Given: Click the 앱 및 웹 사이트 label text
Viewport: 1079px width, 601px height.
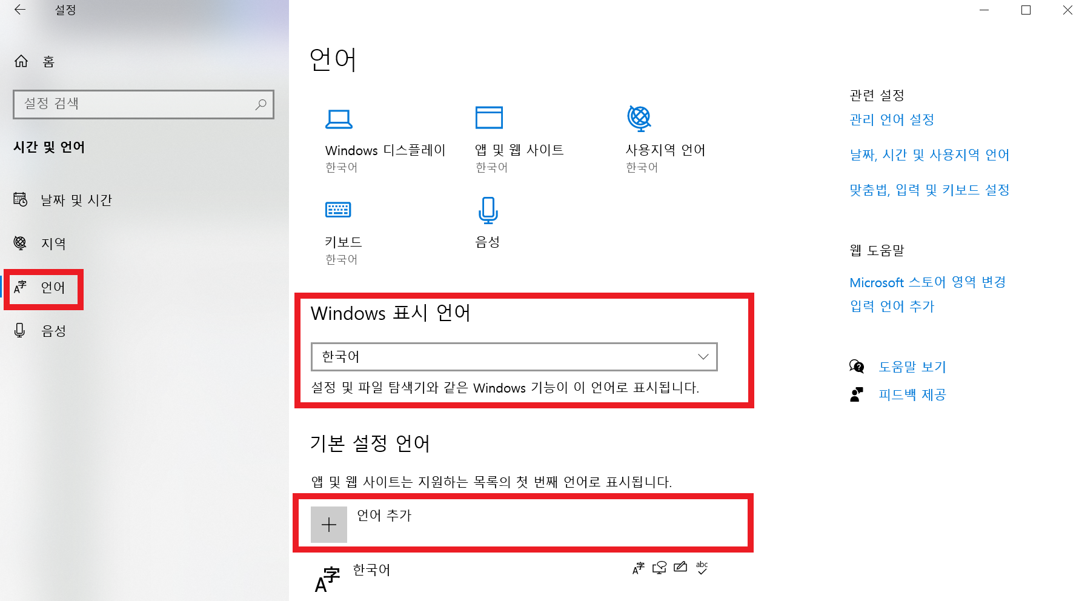Looking at the screenshot, I should 519,150.
